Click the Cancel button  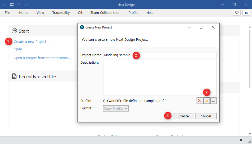(x=206, y=116)
